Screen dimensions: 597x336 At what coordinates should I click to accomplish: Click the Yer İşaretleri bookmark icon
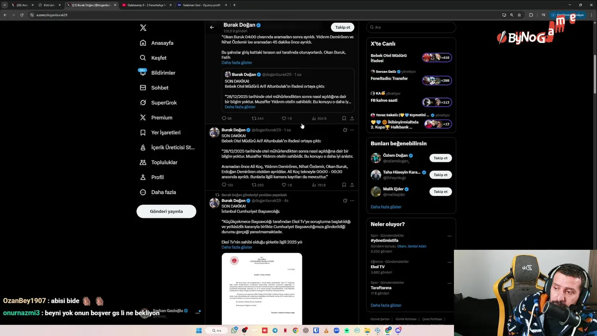coord(143,133)
